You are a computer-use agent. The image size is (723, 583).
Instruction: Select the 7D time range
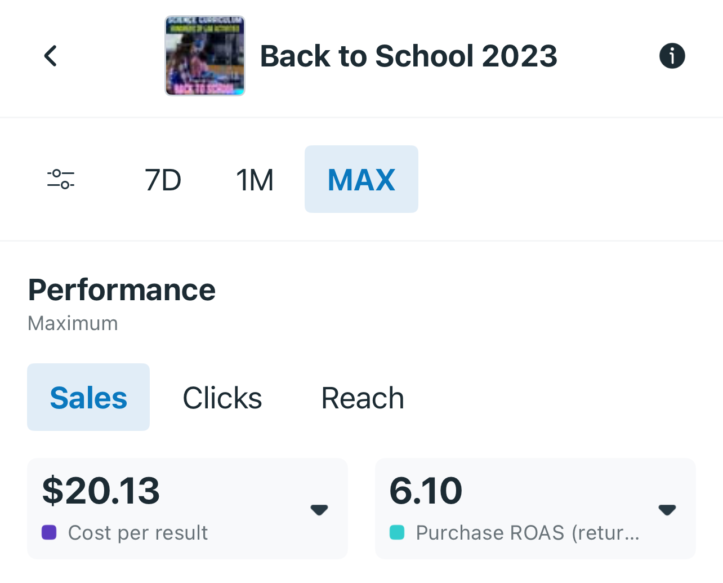163,180
